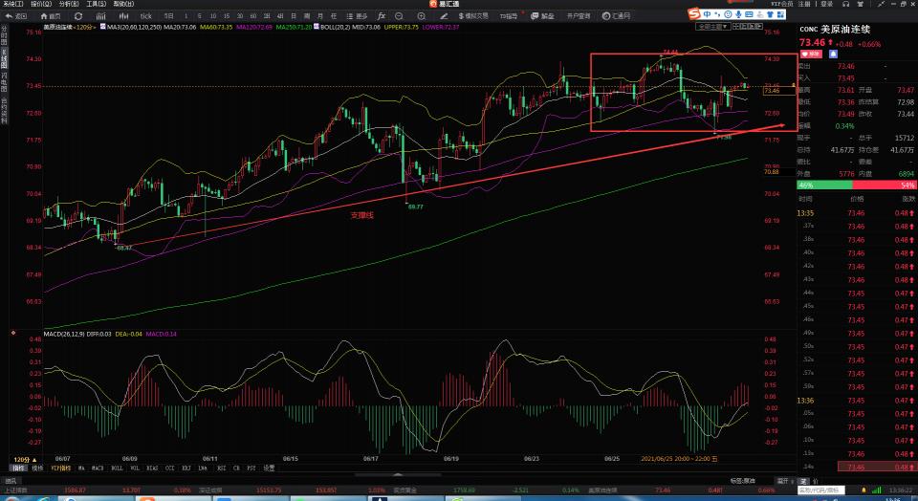Open the fx indicator formula tool

(382, 16)
